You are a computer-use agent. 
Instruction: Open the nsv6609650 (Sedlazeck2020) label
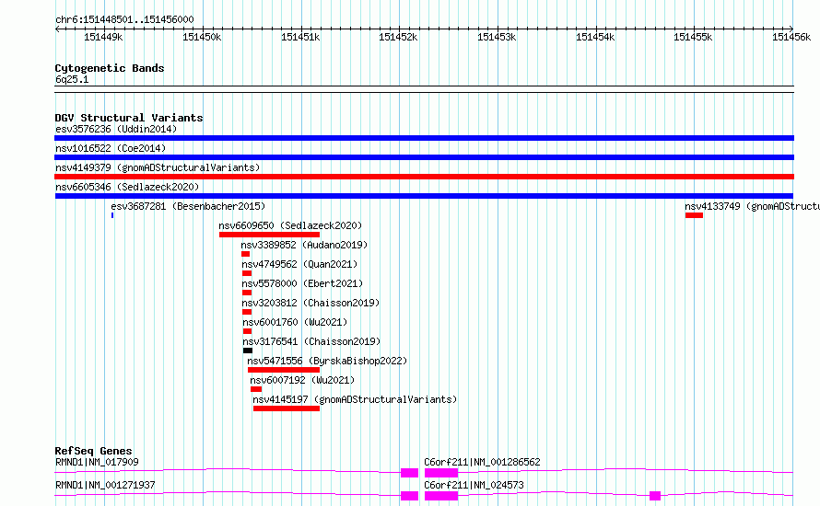[x=290, y=225]
